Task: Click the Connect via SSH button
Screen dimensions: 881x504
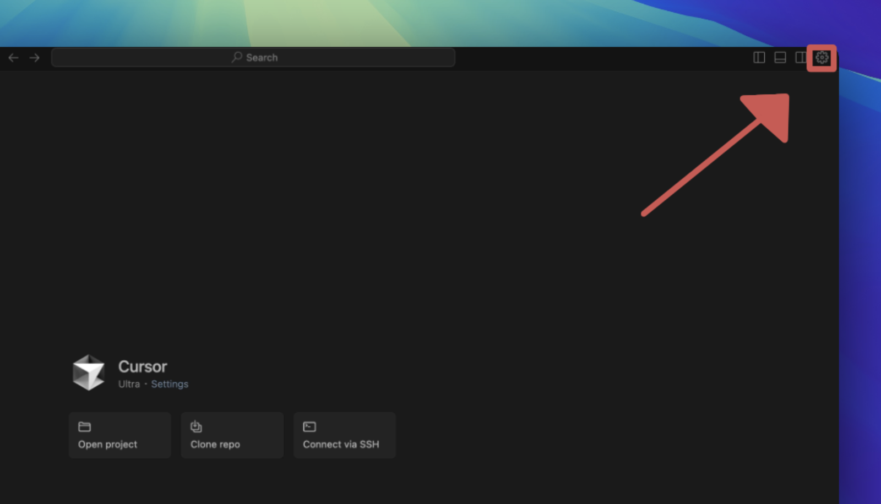Action: (344, 435)
